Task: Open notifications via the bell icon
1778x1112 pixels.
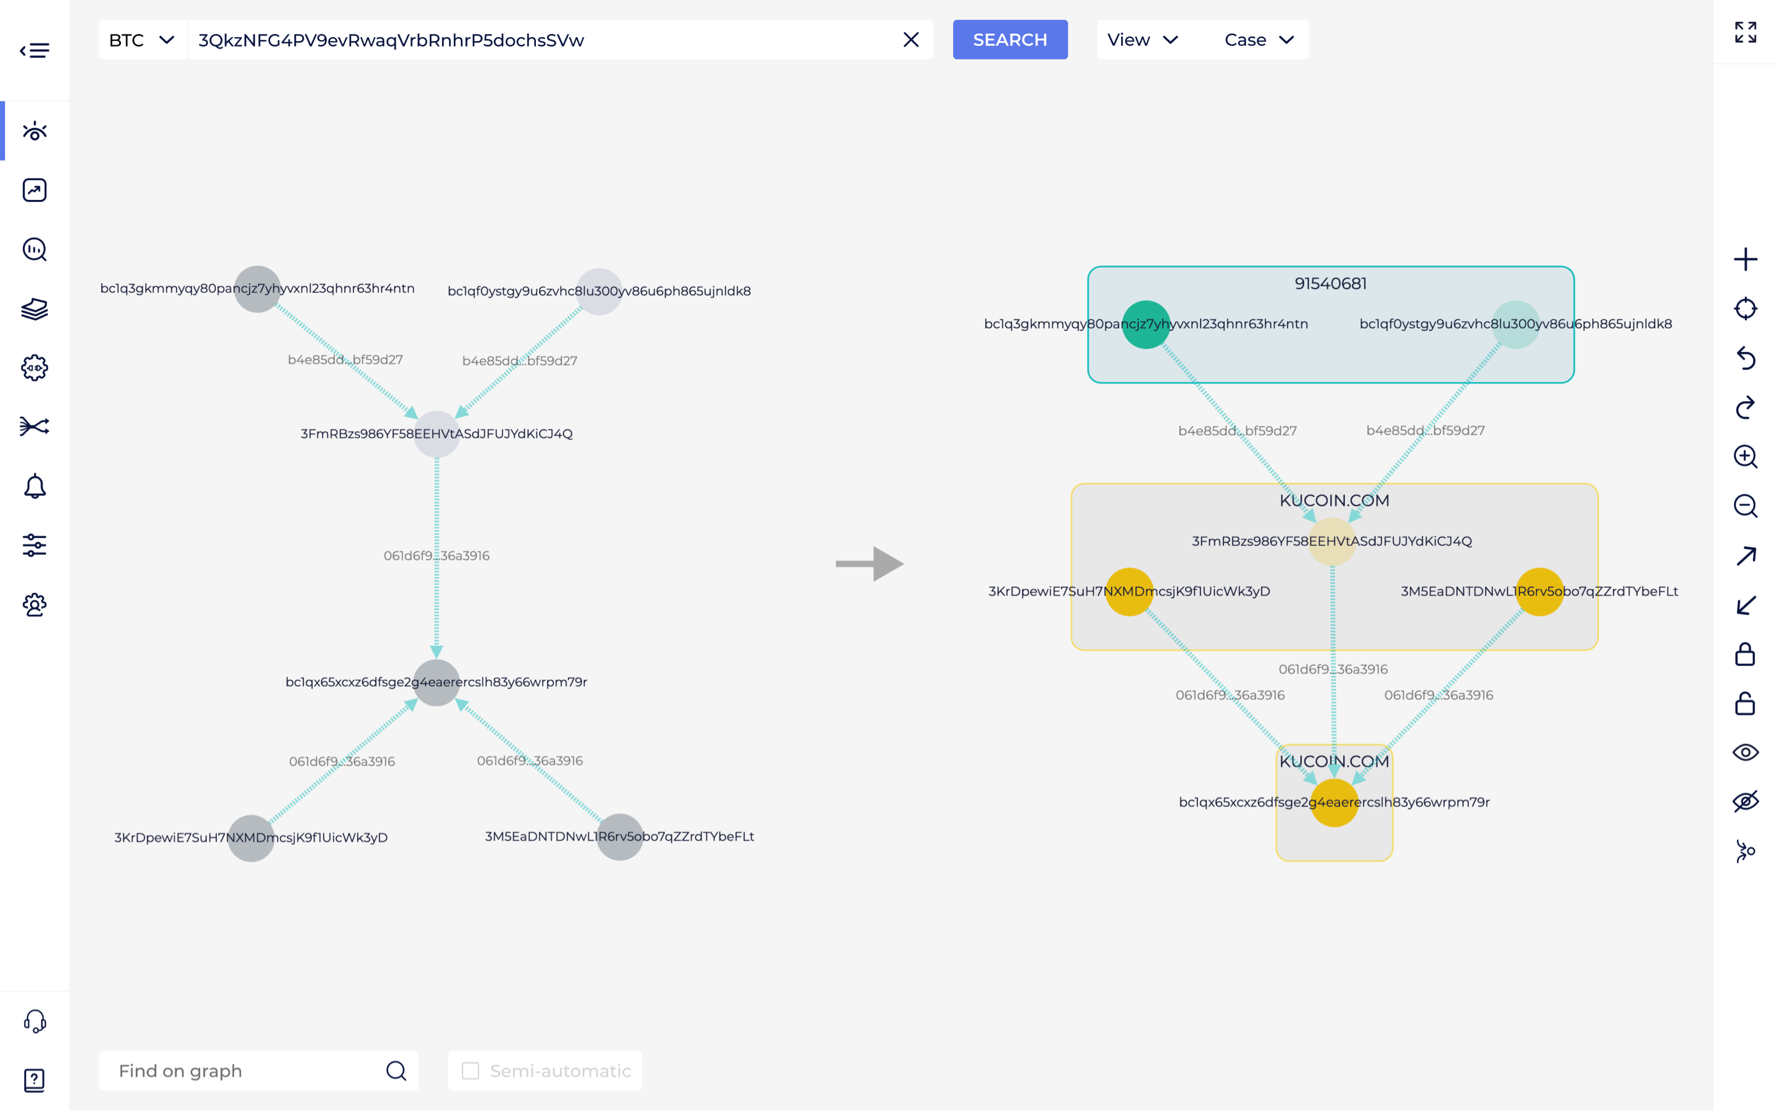Action: click(35, 486)
